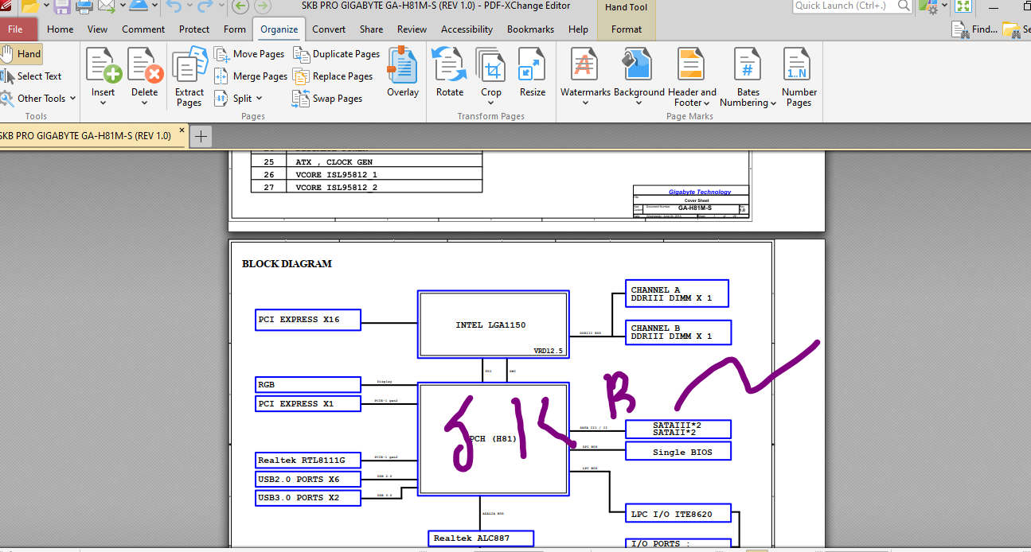This screenshot has height=552, width=1031.
Task: Expand the Delete dropdown arrow
Action: [144, 103]
